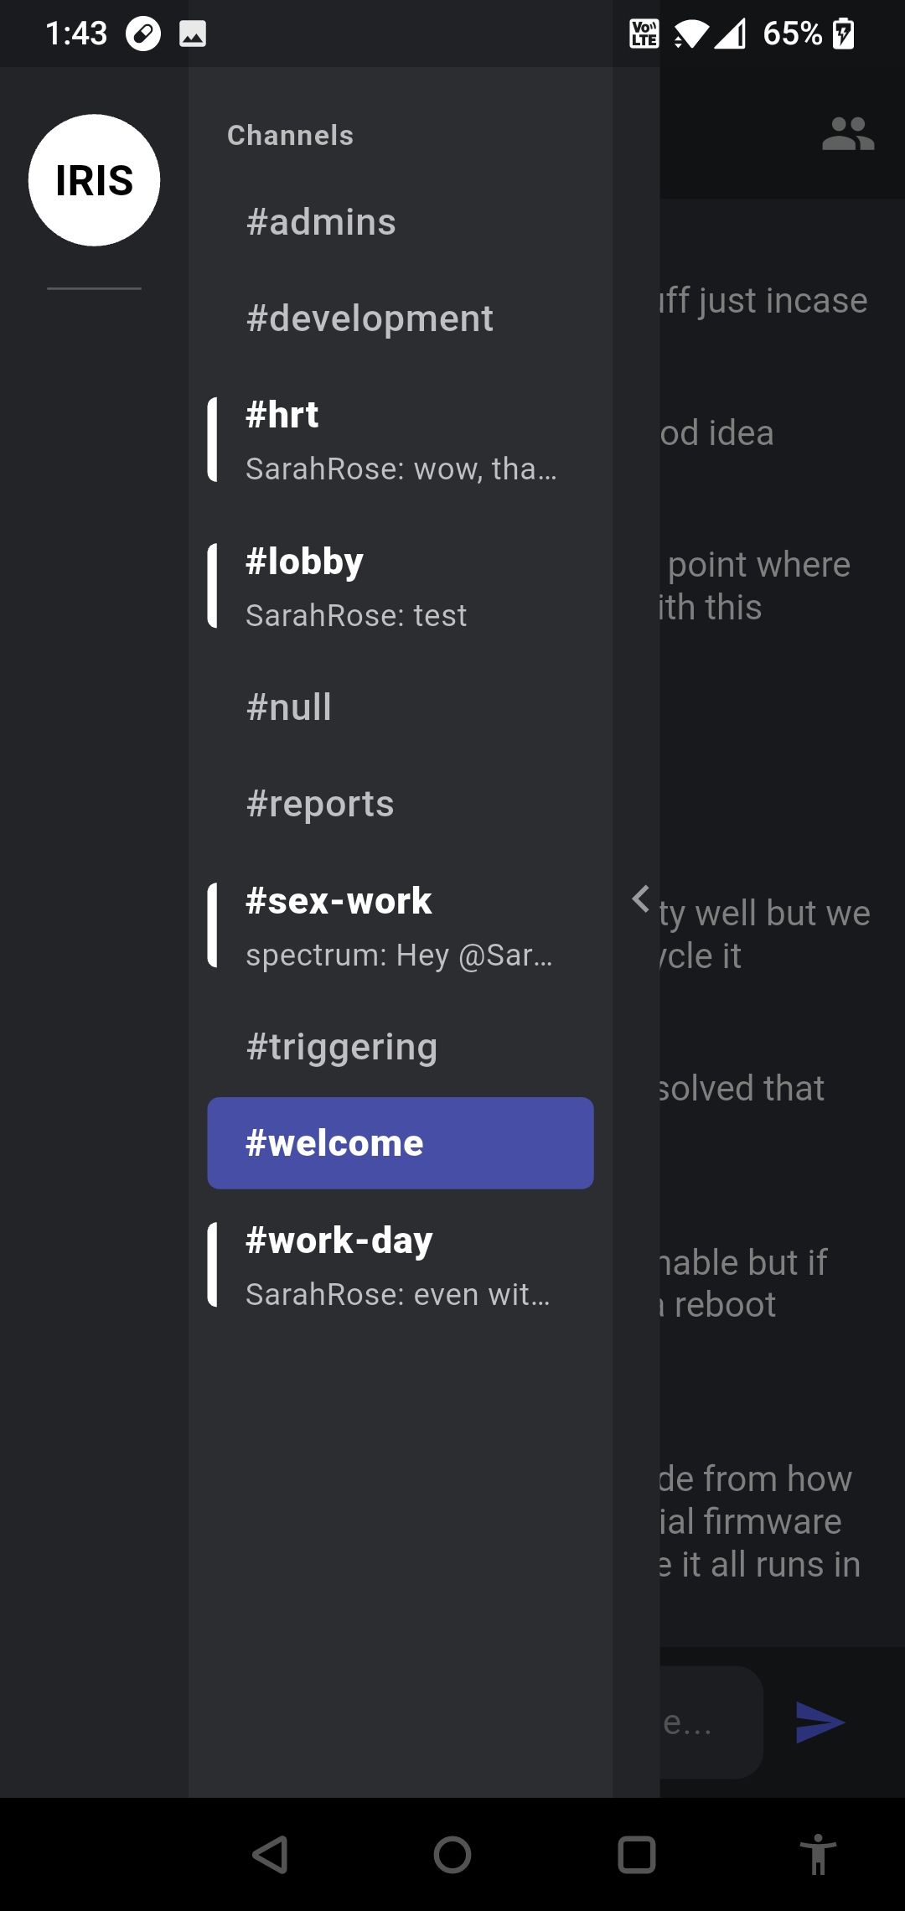The width and height of the screenshot is (905, 1911).
Task: Open the IRIS server avatar
Action: point(94,180)
